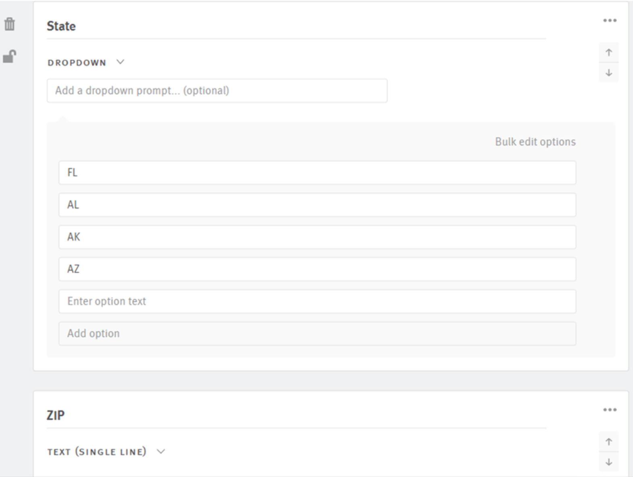The width and height of the screenshot is (633, 477).
Task: Click Bulk edit options link
Action: pos(535,142)
